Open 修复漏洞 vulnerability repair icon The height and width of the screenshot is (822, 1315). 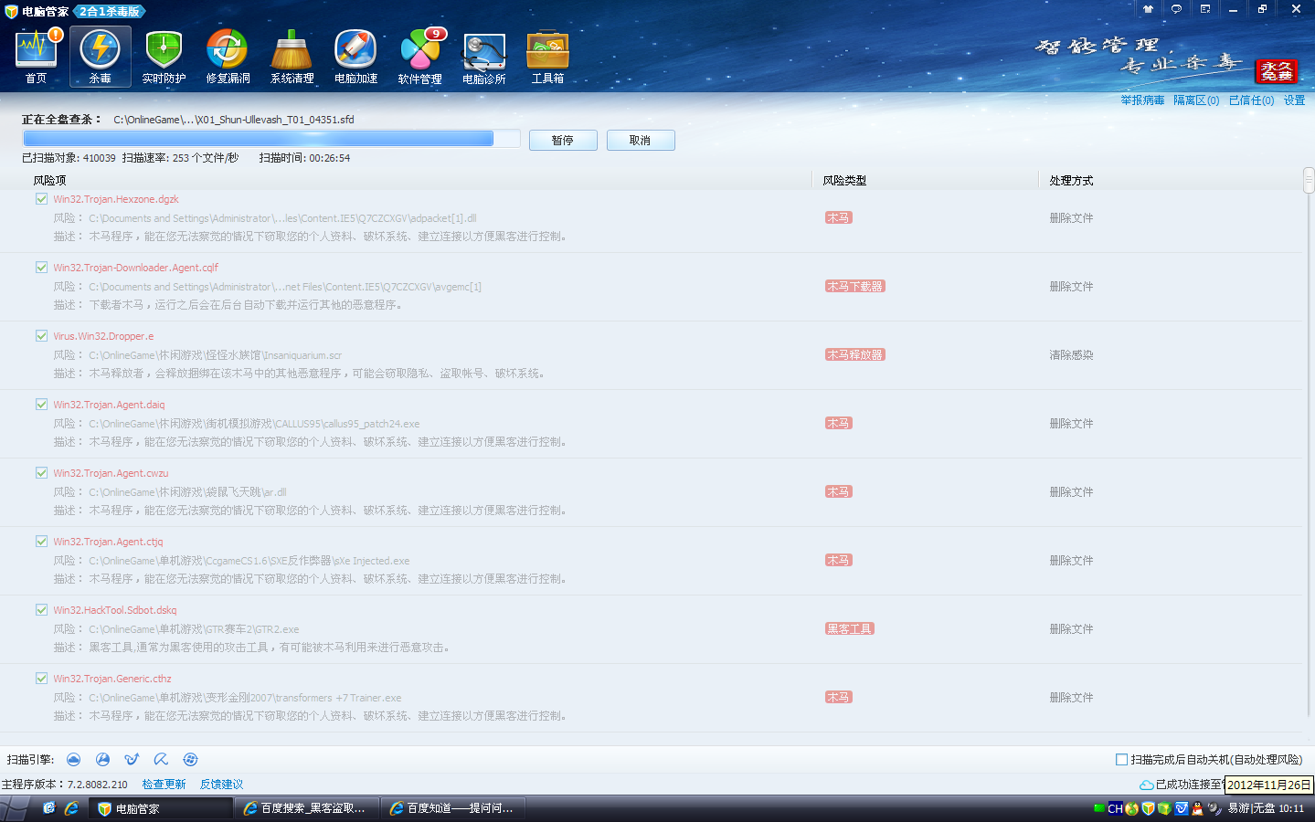[x=228, y=57]
